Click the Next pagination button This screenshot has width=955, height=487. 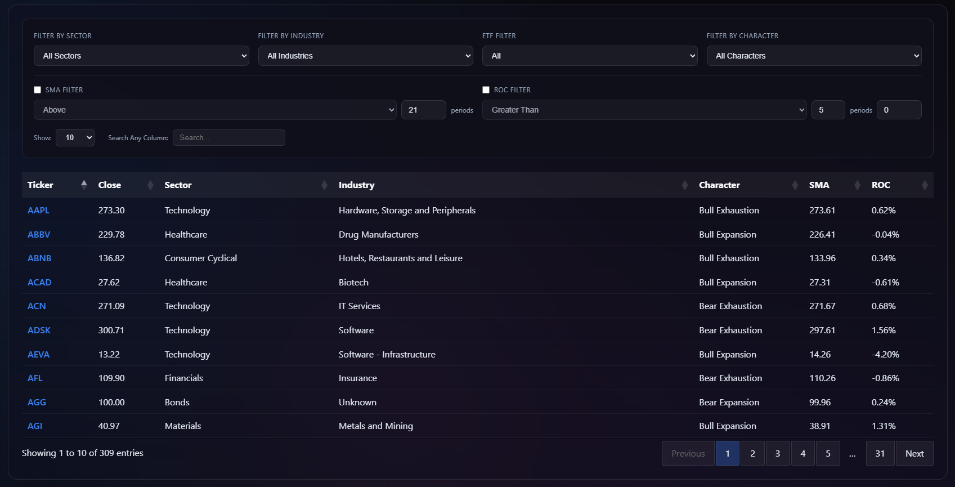pos(914,453)
